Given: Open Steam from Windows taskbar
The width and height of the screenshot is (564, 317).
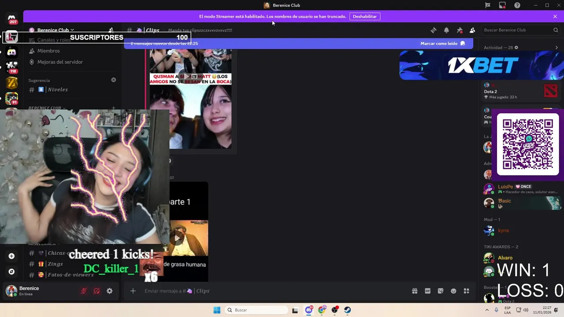Looking at the screenshot, I should click(348, 310).
